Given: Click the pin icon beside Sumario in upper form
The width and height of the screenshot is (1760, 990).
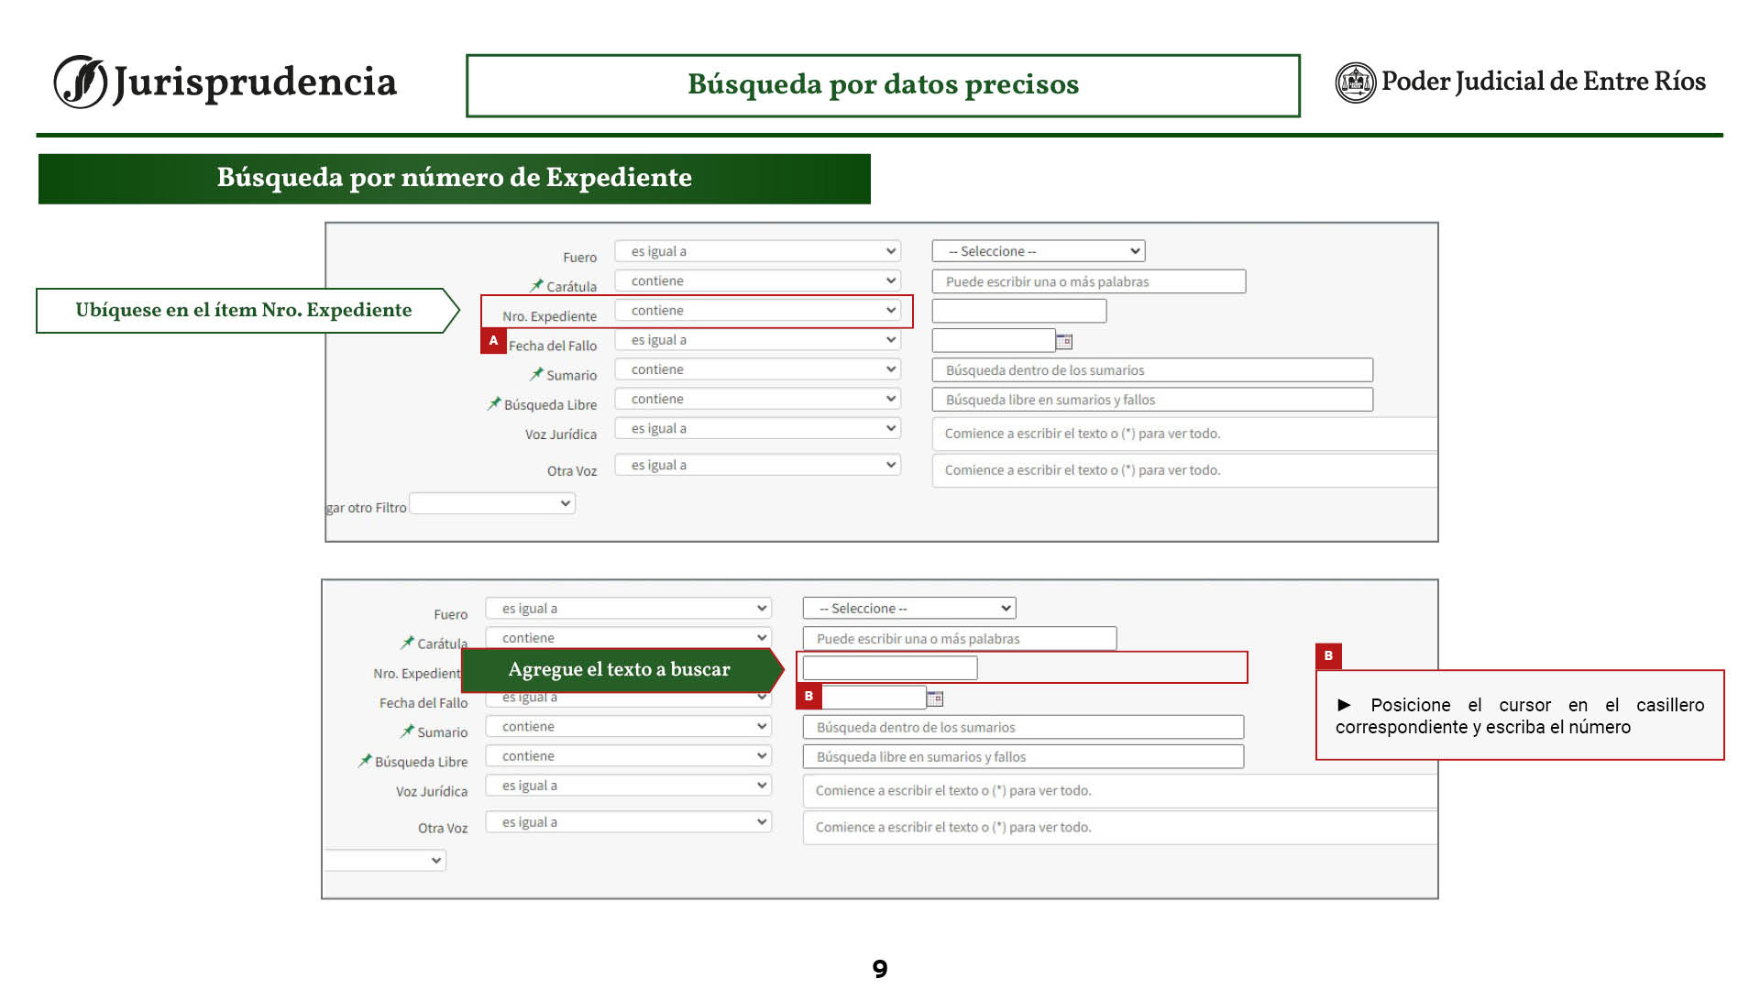Looking at the screenshot, I should (537, 374).
